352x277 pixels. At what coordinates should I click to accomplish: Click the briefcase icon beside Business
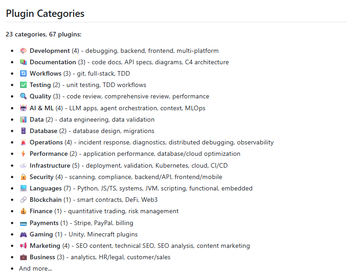pyautogui.click(x=23, y=257)
